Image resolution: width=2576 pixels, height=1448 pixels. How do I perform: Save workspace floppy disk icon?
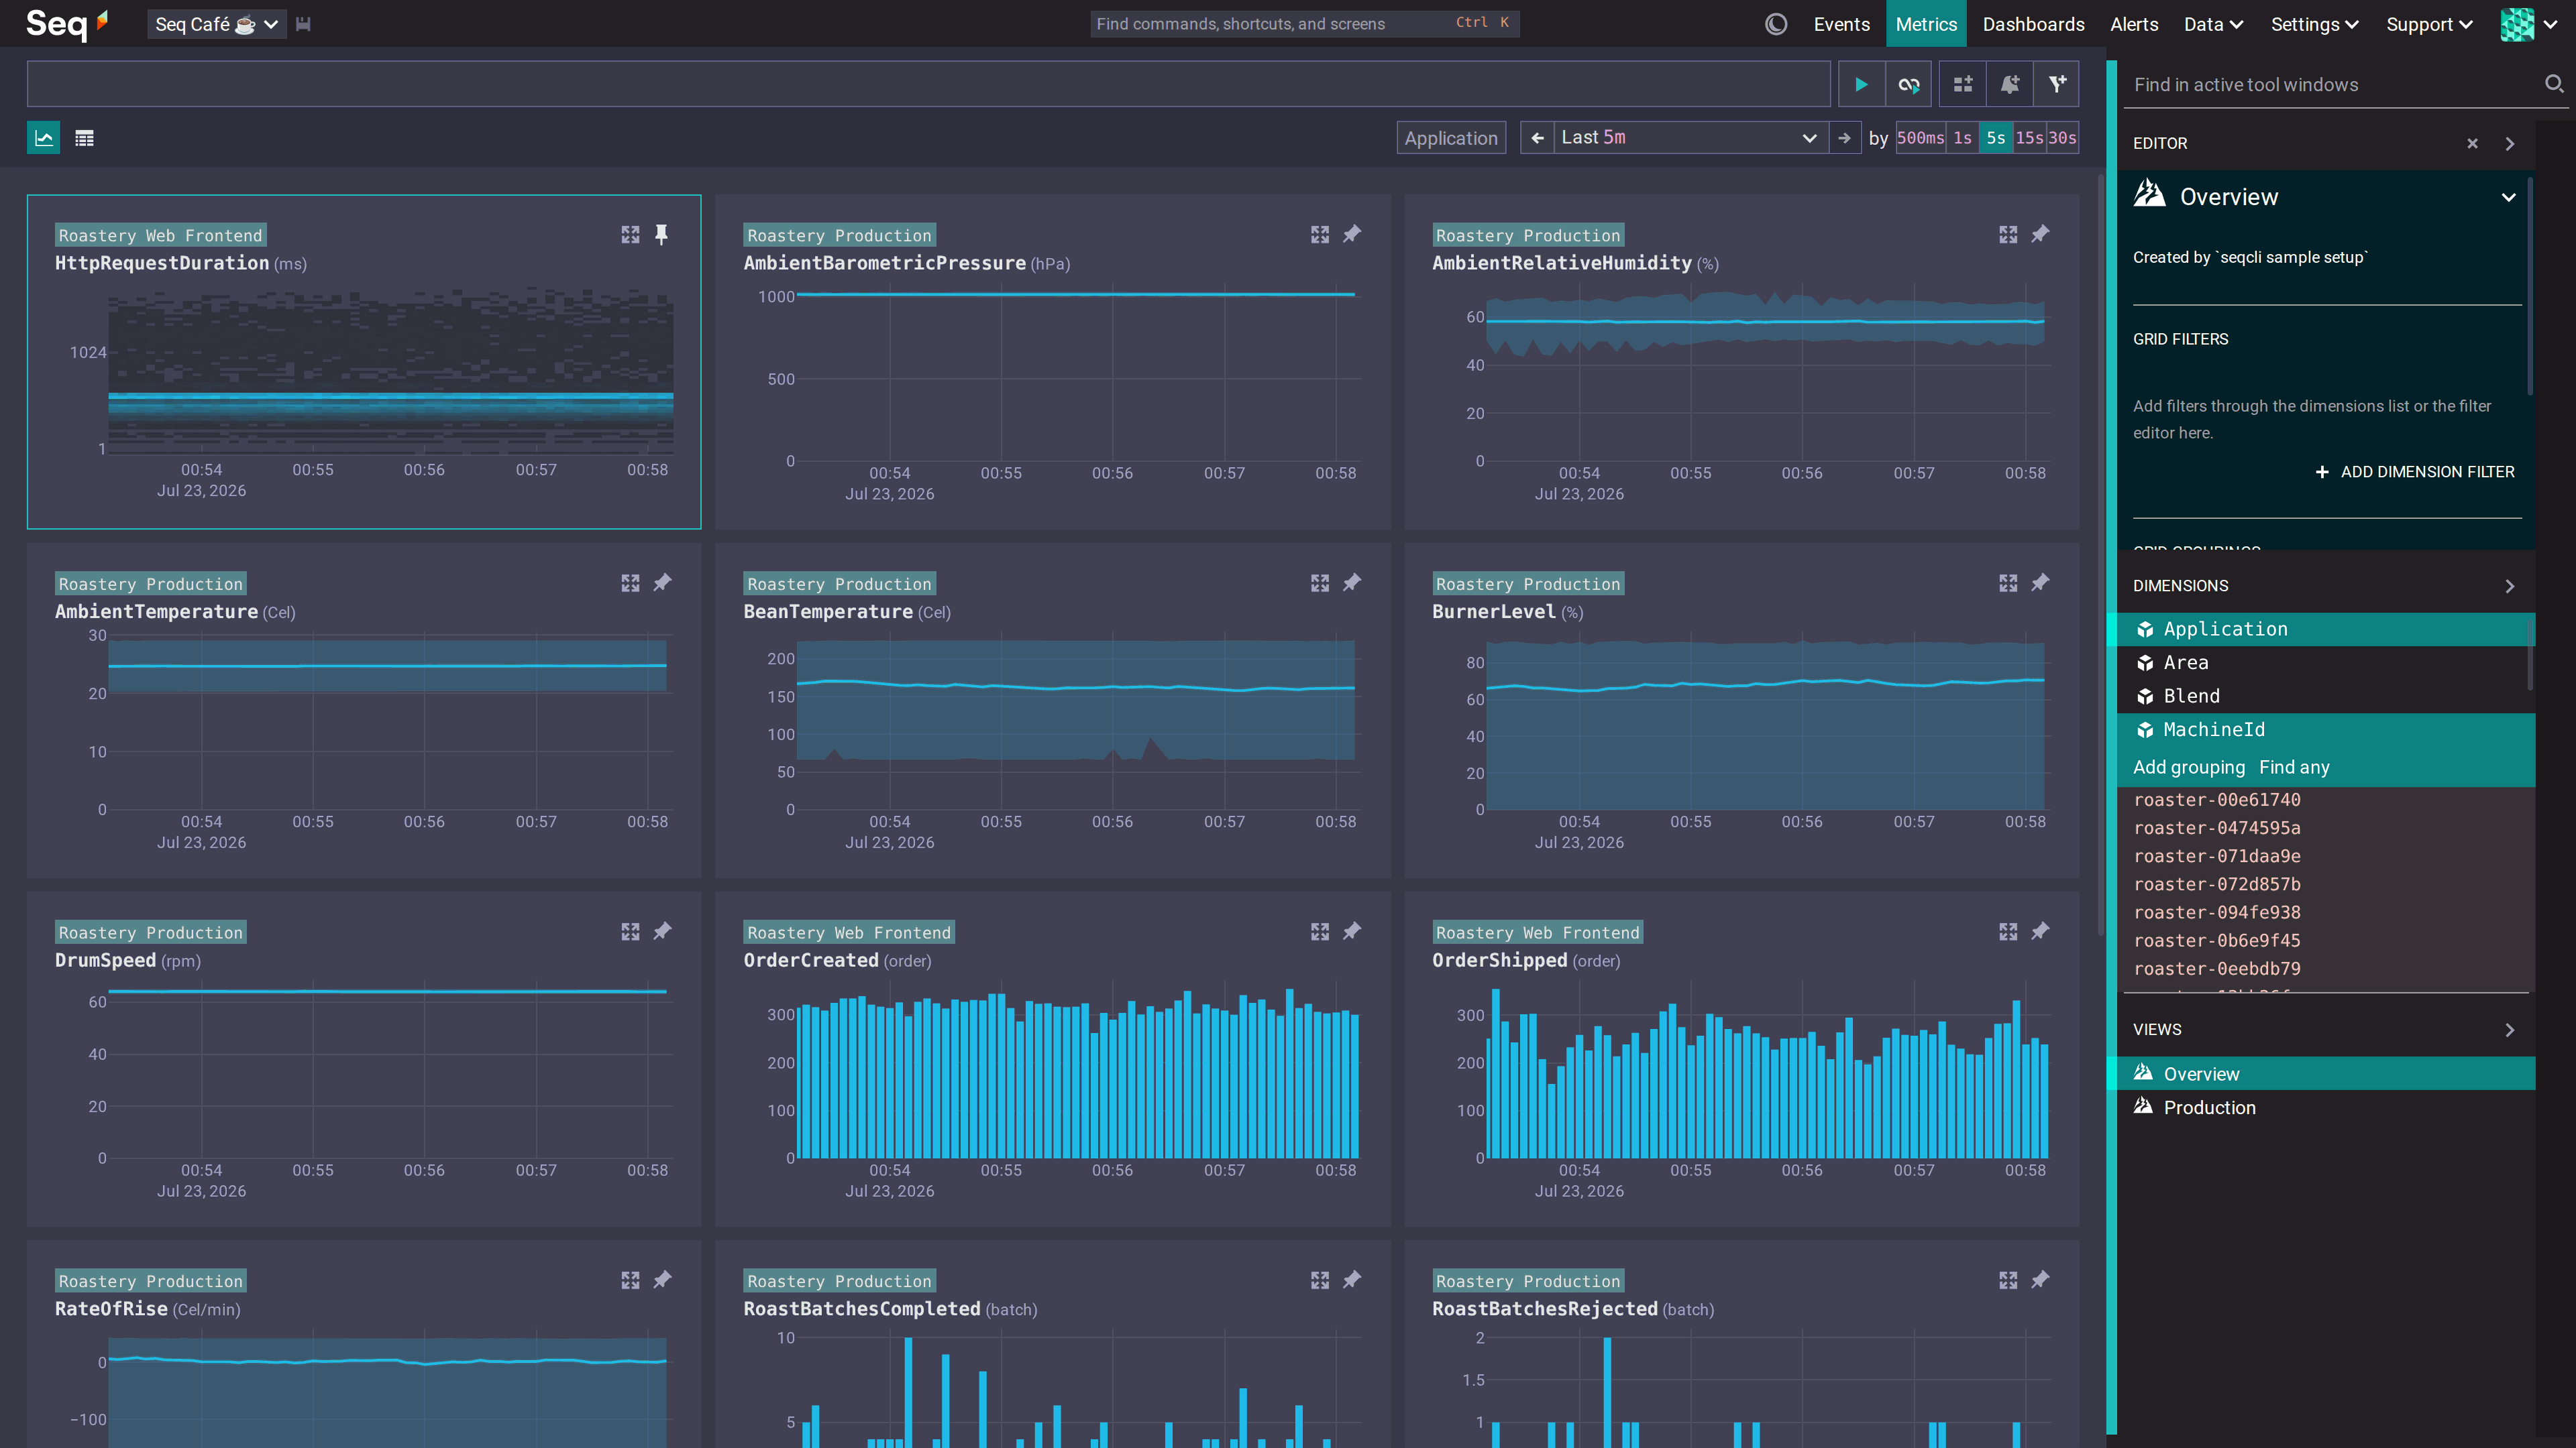click(x=304, y=24)
